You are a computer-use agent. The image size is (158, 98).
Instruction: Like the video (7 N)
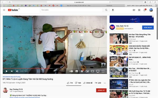click(x=70, y=83)
